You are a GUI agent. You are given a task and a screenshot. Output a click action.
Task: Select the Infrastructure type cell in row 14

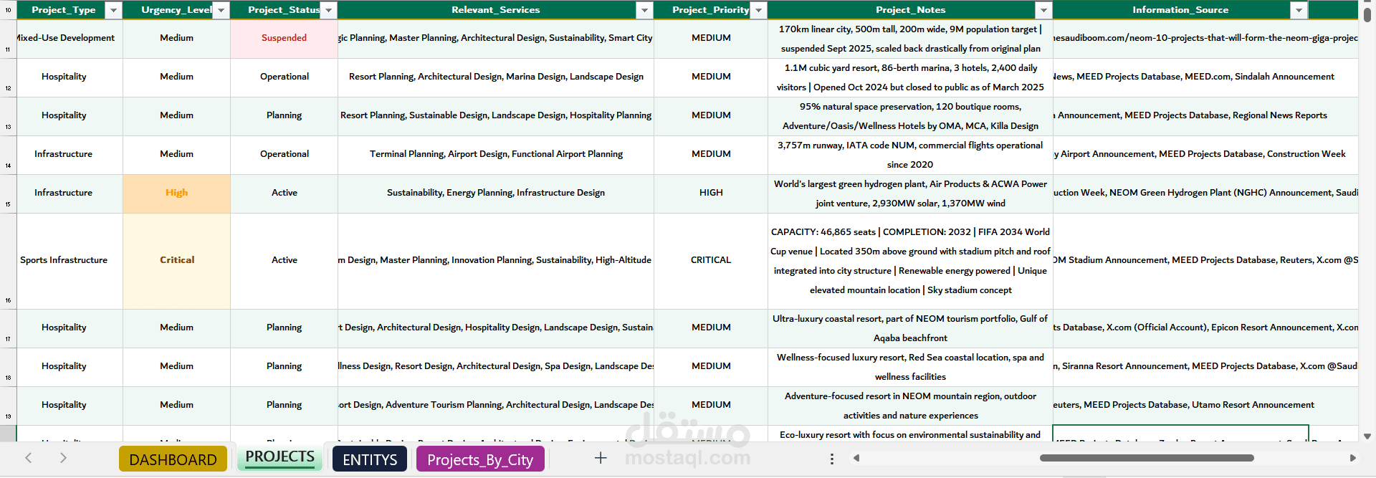pyautogui.click(x=70, y=155)
